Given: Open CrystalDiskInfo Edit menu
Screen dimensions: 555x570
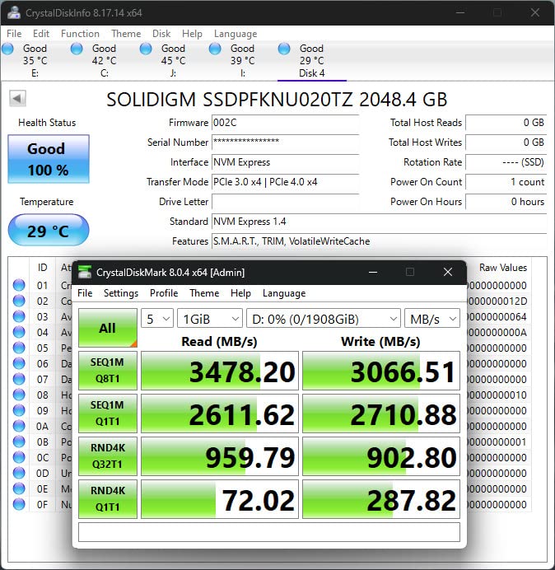Looking at the screenshot, I should 41,34.
